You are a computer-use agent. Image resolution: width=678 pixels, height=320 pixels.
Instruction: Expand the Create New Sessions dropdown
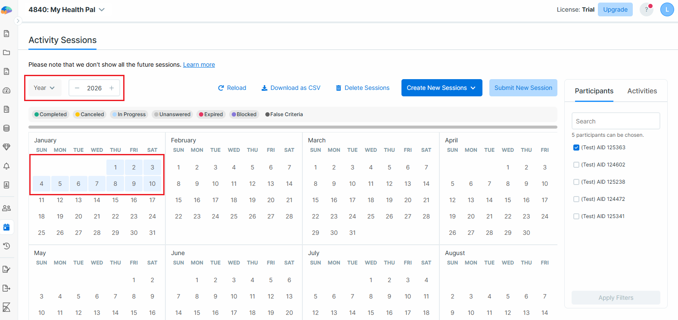442,88
